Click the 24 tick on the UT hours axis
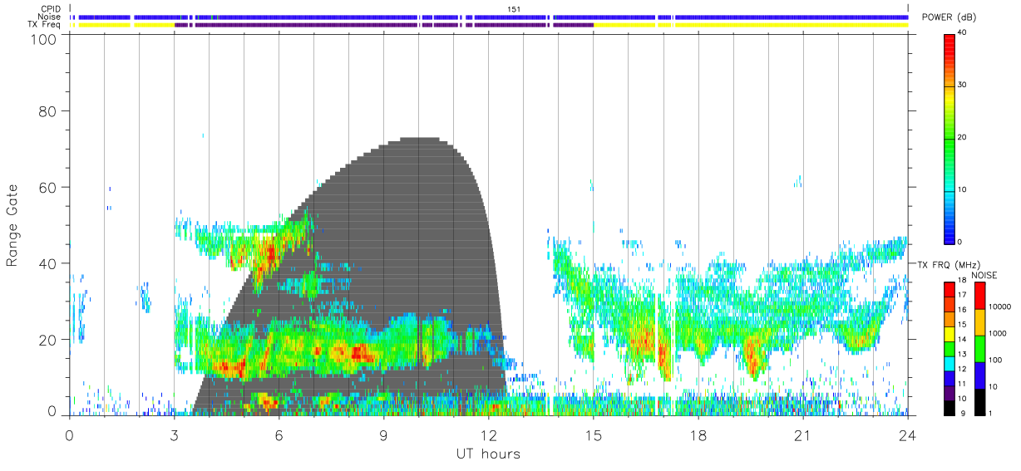 click(908, 435)
